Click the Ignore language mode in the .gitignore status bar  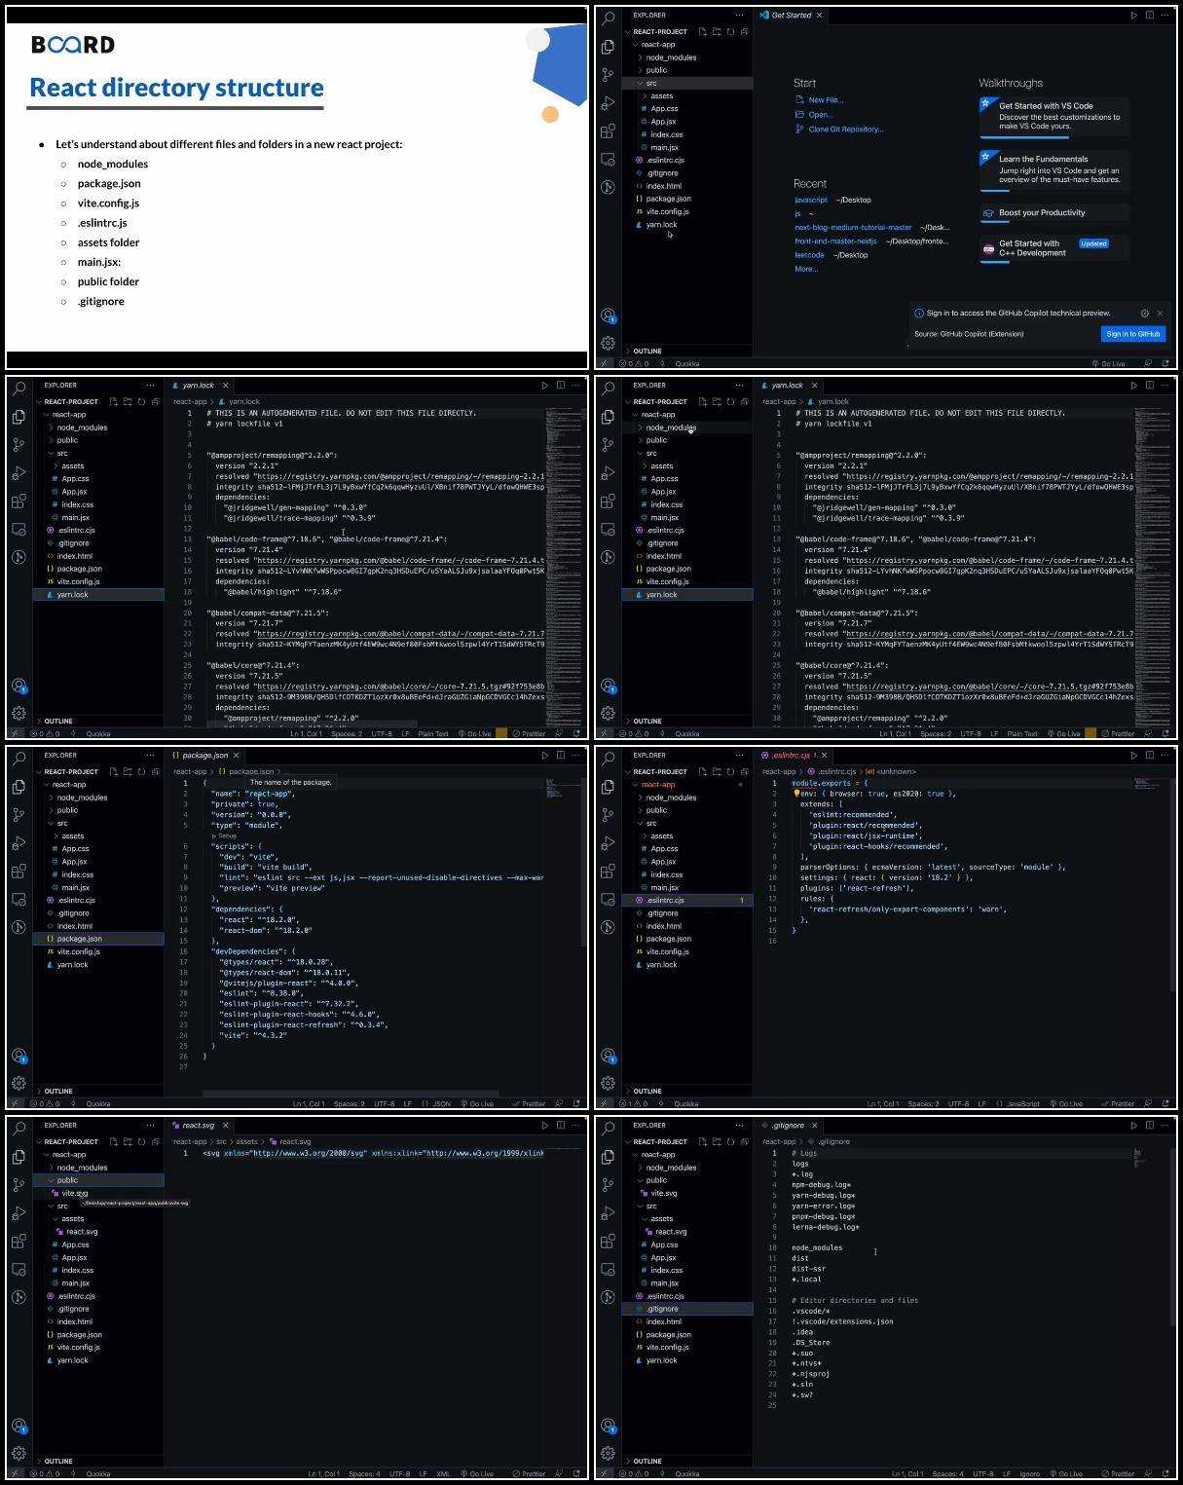[1029, 1474]
